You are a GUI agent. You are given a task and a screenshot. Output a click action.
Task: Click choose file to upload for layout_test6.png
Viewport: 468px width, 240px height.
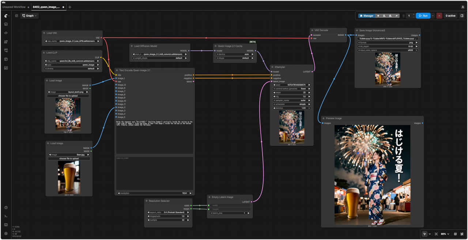(x=68, y=96)
